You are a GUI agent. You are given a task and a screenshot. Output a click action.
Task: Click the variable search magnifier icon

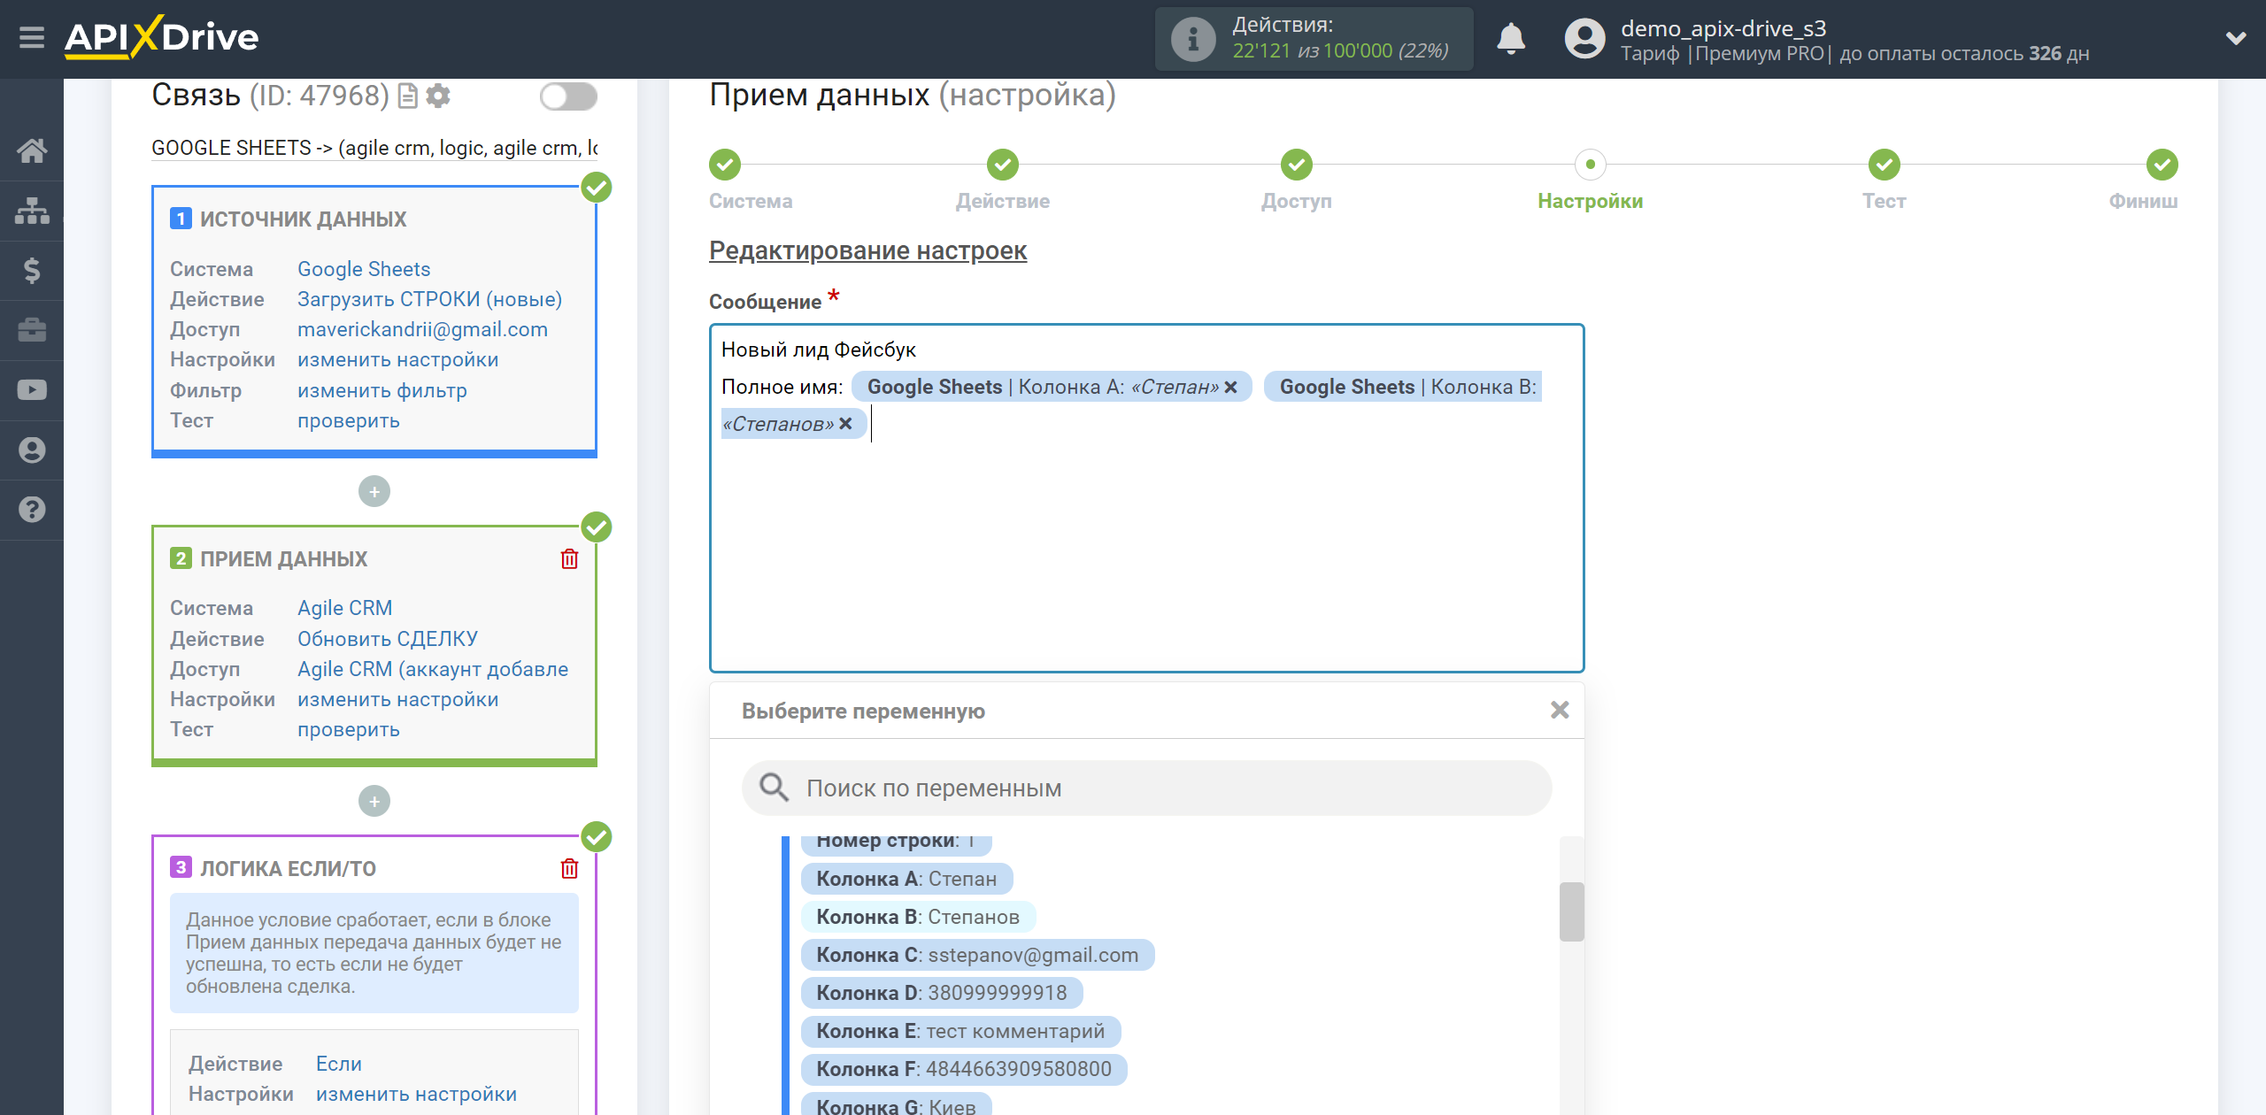(x=775, y=788)
